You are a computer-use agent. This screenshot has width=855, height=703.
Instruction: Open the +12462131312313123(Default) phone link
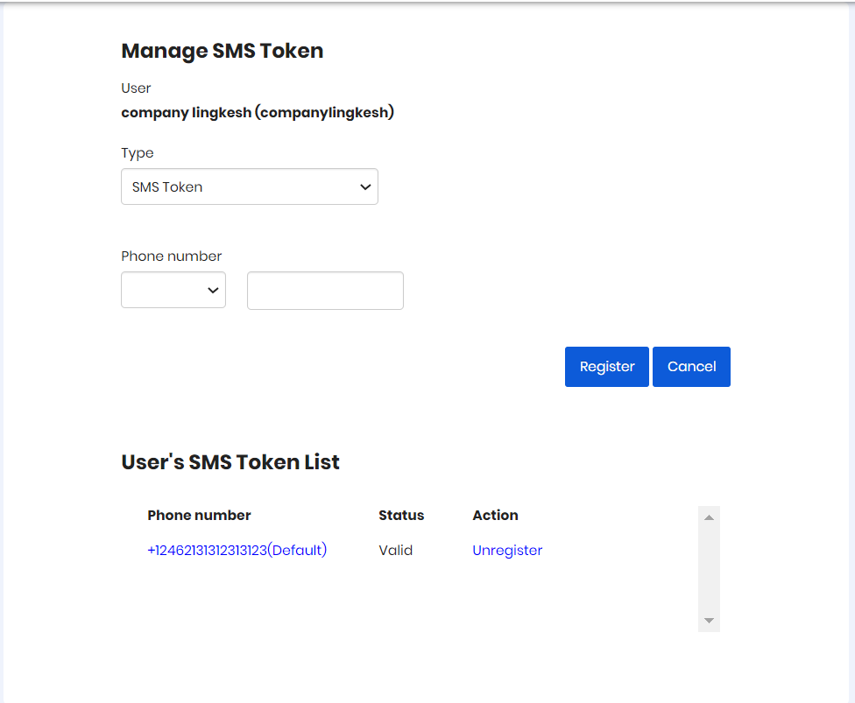pyautogui.click(x=237, y=550)
